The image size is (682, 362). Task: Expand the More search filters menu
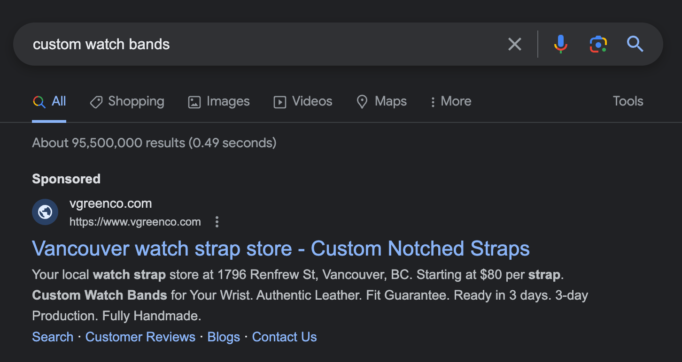tap(450, 101)
